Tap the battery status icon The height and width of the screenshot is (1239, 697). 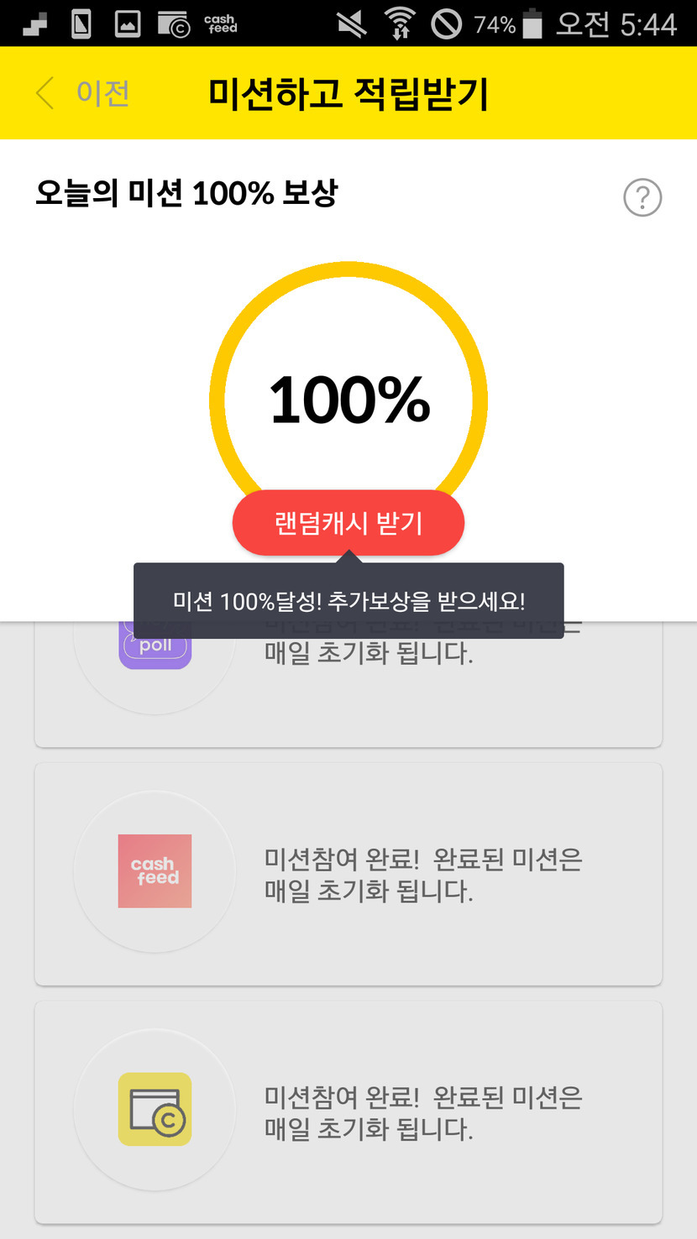tap(532, 24)
